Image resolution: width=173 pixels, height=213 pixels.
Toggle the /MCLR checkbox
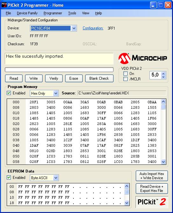click(x=125, y=79)
